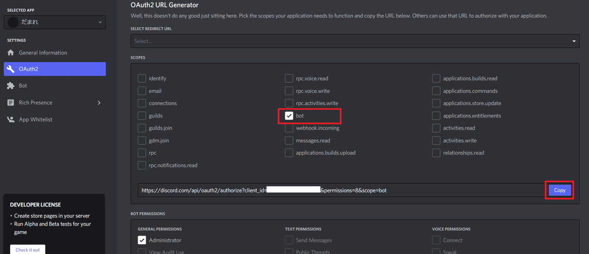Viewport: 589px width, 254px height.
Task: Enable the email scope checkbox
Action: (142, 91)
